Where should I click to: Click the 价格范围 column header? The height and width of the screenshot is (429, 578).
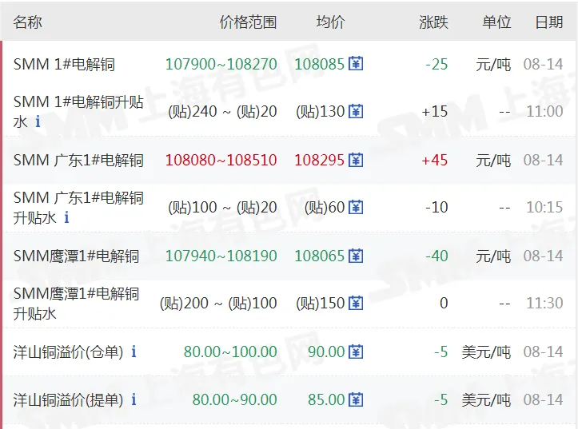tap(248, 22)
